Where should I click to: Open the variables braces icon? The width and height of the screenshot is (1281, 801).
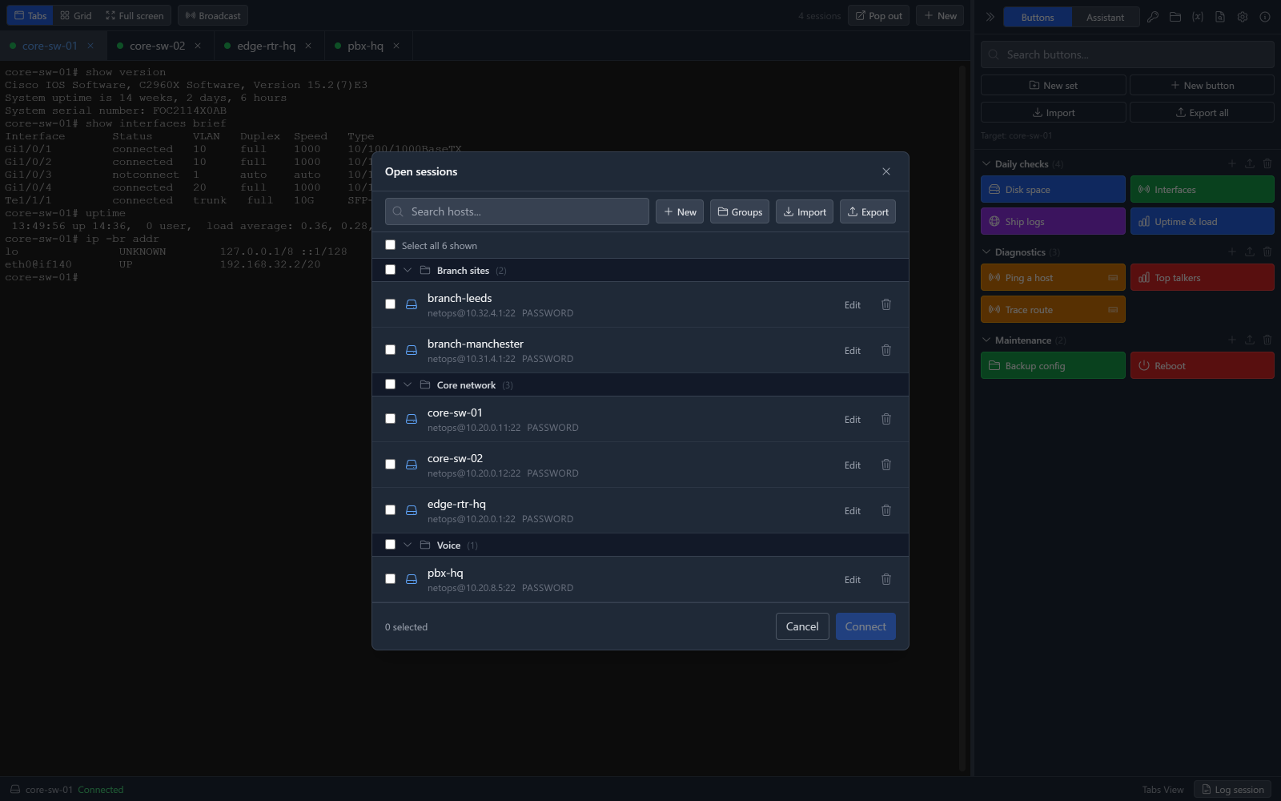1198,17
